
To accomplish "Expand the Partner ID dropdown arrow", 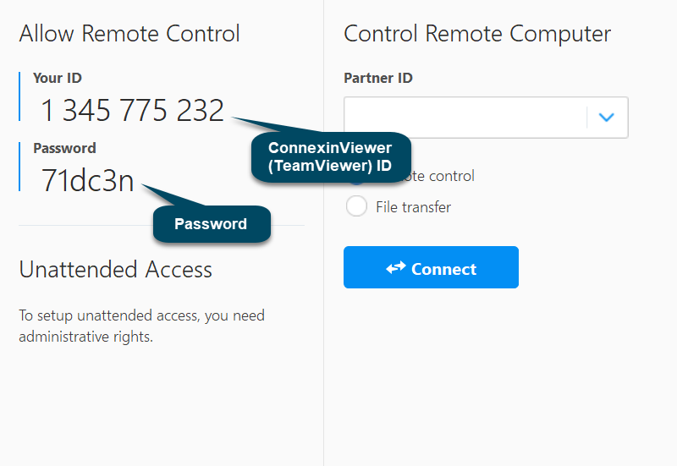I will [x=606, y=117].
